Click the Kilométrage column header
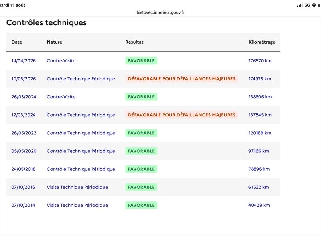 [262, 42]
